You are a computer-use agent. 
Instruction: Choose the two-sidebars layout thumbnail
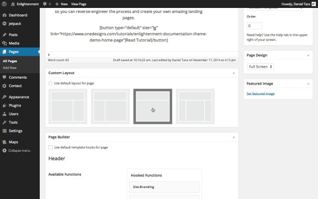click(x=195, y=106)
